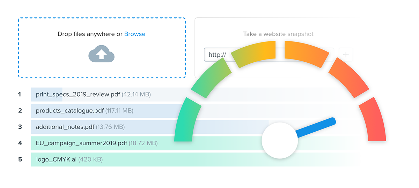Click row number 1 in file list

(x=20, y=94)
